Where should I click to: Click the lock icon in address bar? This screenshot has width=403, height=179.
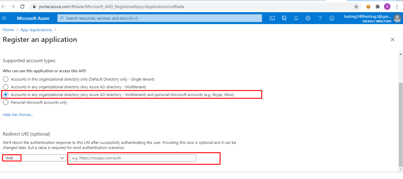click(x=34, y=7)
